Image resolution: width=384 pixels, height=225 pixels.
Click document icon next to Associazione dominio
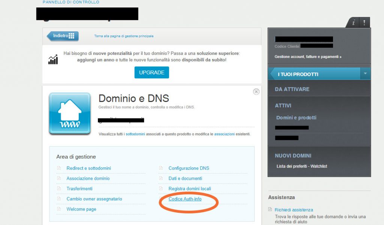(x=59, y=178)
